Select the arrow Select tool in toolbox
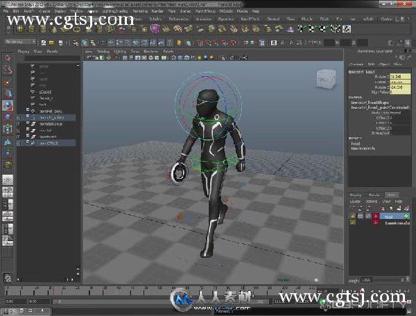This screenshot has height=316, width=416. [8, 58]
